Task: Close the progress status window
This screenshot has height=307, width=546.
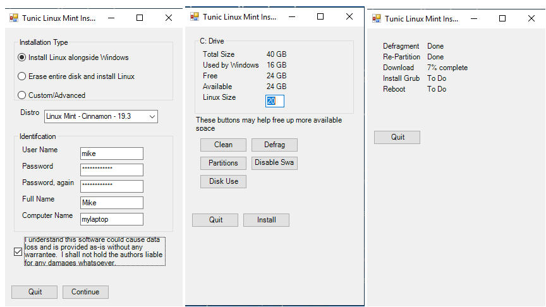Action: [x=531, y=18]
